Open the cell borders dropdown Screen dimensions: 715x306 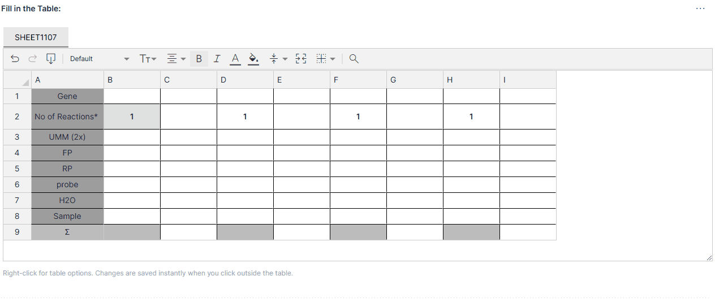pos(326,59)
